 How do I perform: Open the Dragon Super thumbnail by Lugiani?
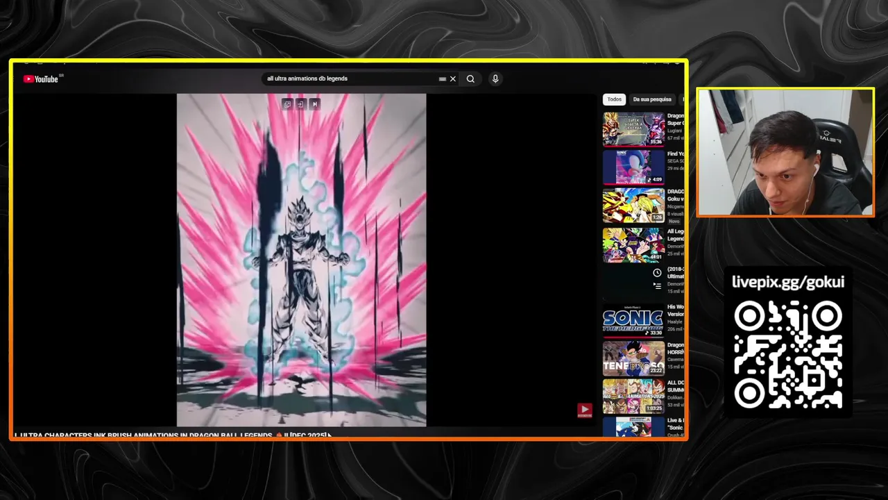point(633,129)
